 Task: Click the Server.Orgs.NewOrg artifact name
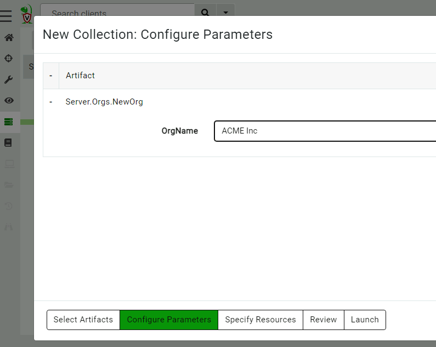104,102
